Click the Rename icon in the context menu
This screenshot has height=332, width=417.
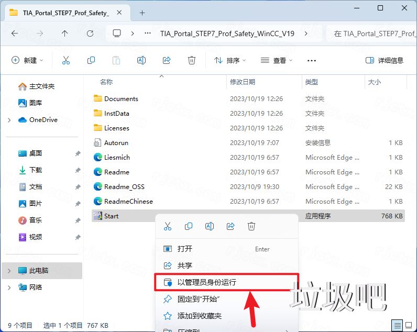tap(210, 226)
